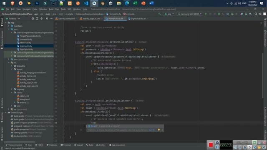Switch to SignInActivity.kt editor tab
The width and height of the screenshot is (267, 150).
[138, 19]
